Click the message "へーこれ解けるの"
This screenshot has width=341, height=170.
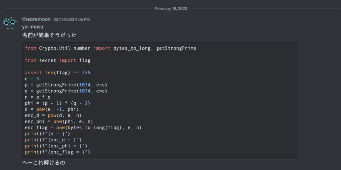click(44, 163)
